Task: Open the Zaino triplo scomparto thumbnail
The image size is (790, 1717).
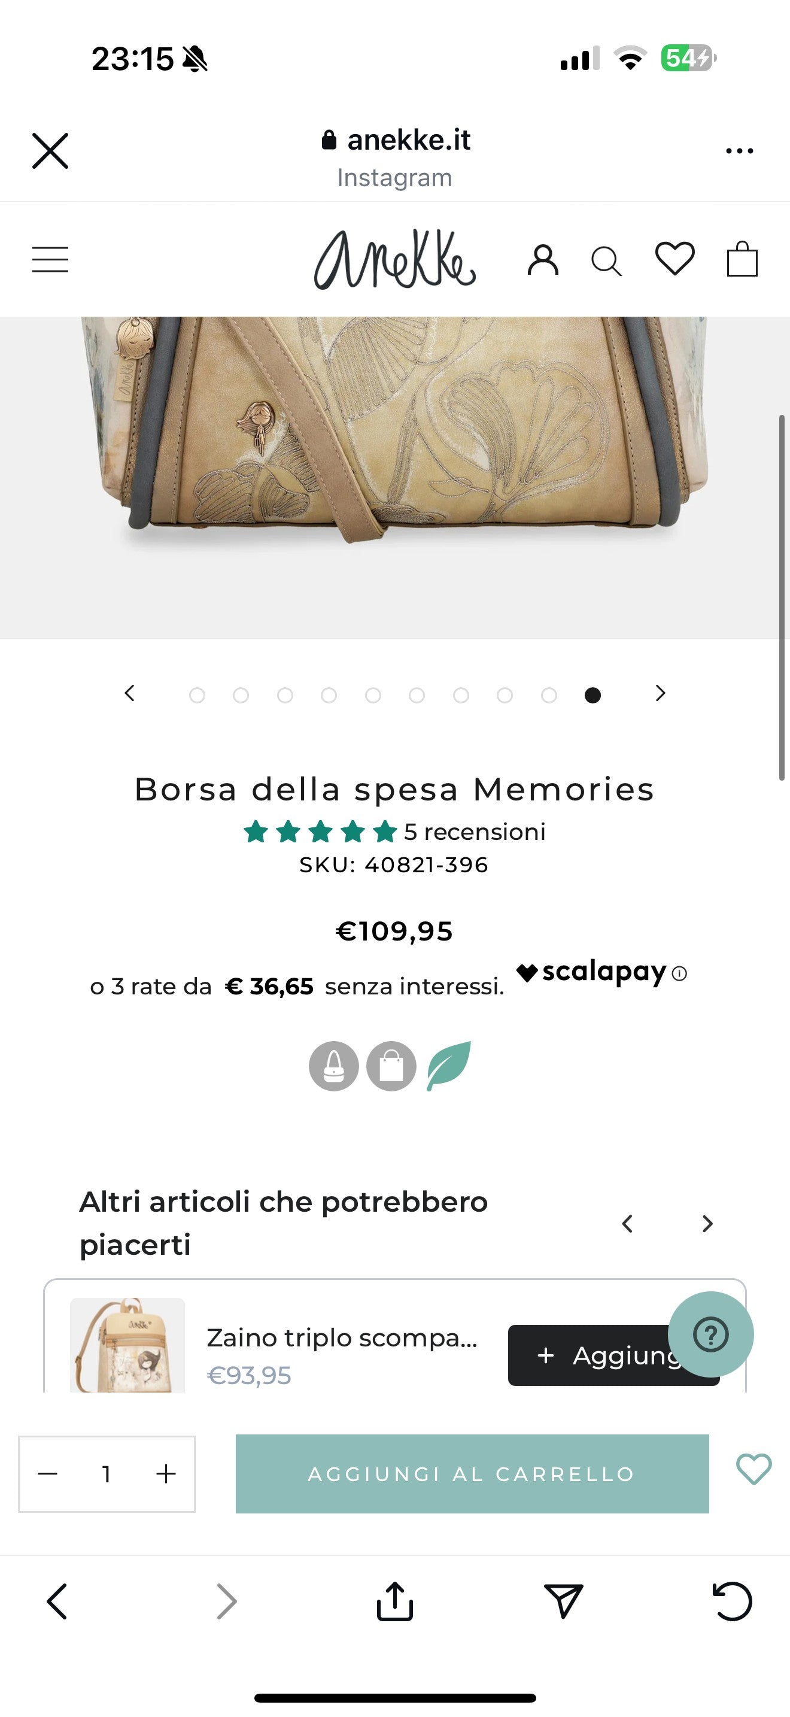Action: 127,1344
